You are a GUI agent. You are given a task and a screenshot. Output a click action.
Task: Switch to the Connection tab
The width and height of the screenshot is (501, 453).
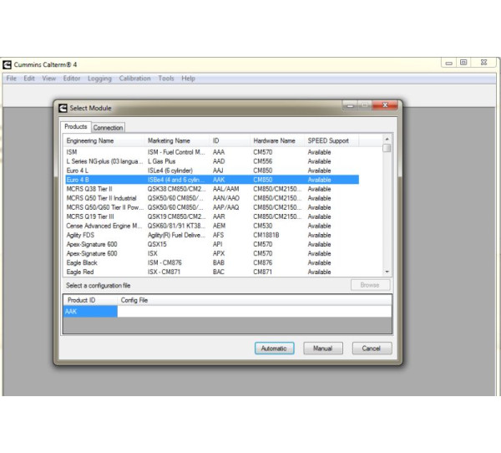pyautogui.click(x=108, y=128)
